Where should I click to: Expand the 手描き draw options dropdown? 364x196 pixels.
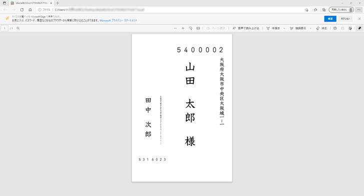284,28
